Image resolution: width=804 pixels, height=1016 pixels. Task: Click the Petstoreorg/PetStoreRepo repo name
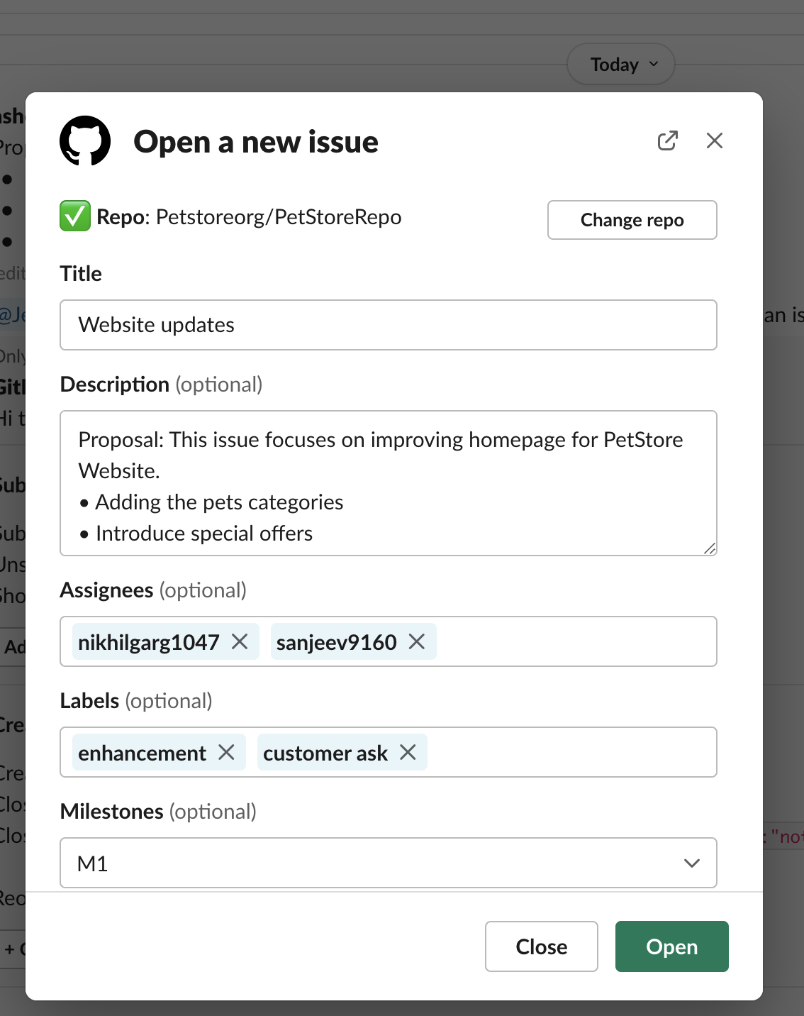click(278, 216)
